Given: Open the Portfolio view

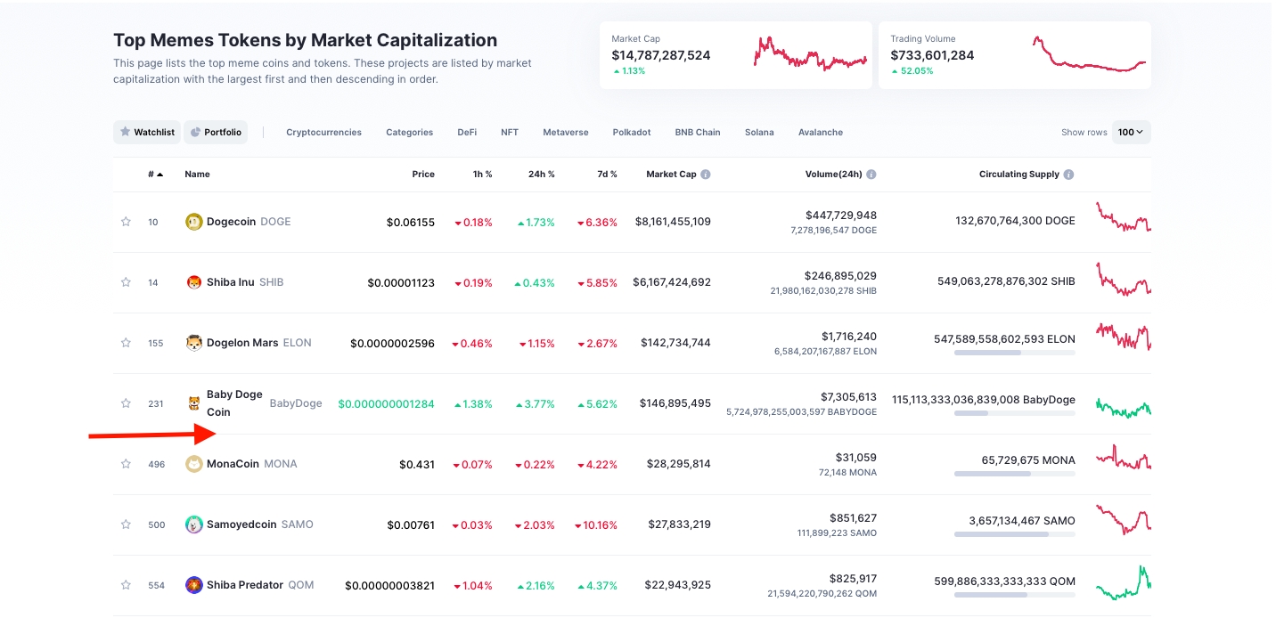Looking at the screenshot, I should [216, 133].
